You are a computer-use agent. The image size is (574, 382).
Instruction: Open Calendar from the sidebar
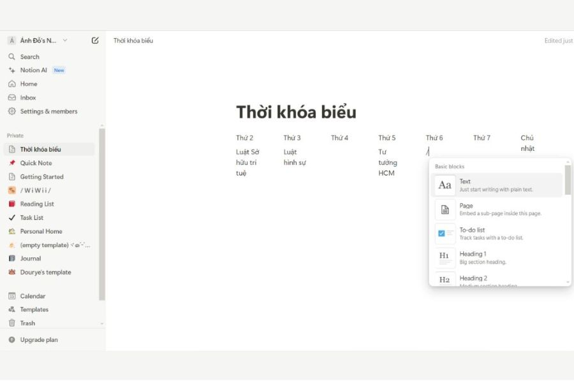[x=33, y=296]
